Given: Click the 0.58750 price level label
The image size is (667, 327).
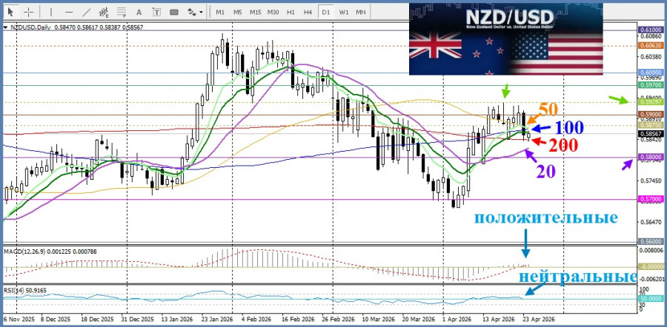Looking at the screenshot, I should 651,125.
